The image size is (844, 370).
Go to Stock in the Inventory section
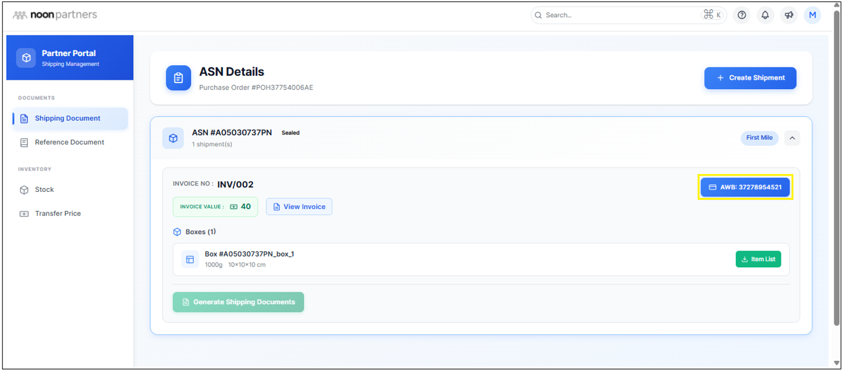coord(44,190)
